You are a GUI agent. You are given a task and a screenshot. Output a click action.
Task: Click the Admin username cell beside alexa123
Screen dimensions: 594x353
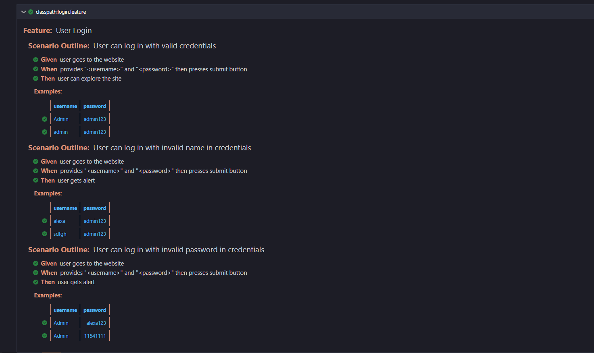(61, 323)
